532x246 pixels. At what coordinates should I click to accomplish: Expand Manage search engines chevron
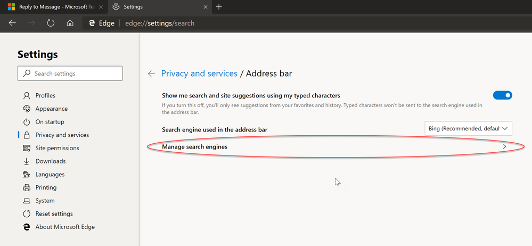(504, 146)
